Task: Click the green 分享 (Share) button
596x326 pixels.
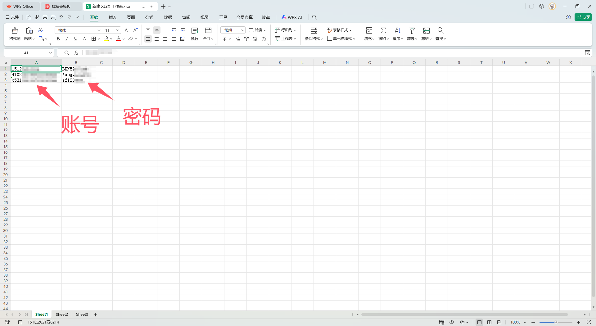Action: (583, 17)
